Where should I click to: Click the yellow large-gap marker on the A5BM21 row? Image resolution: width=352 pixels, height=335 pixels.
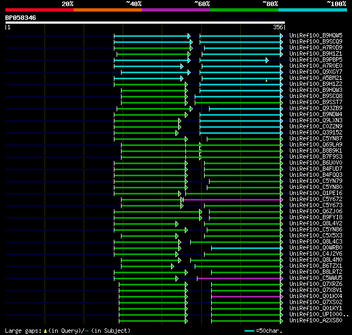pos(266,80)
